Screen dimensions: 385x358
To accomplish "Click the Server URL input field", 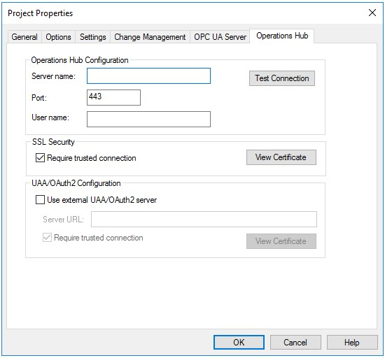I will coord(204,219).
